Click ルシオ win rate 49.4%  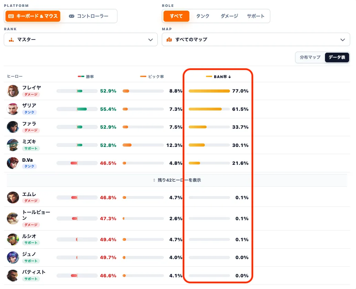[x=108, y=239]
